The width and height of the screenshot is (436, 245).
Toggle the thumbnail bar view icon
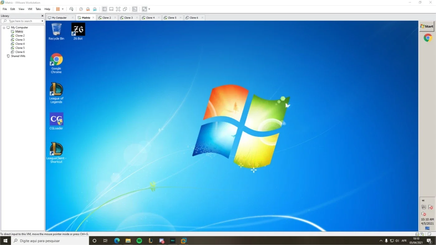(x=111, y=9)
